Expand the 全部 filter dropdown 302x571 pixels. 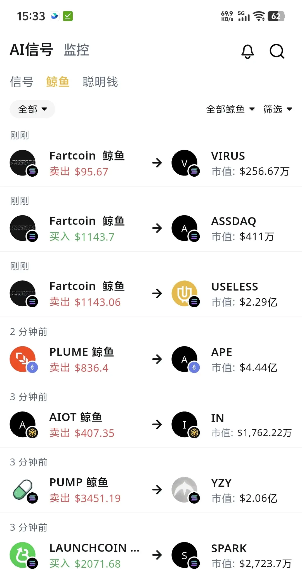(32, 109)
